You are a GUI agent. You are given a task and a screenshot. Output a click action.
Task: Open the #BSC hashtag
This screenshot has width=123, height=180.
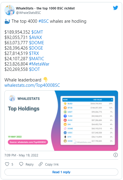point(44,21)
